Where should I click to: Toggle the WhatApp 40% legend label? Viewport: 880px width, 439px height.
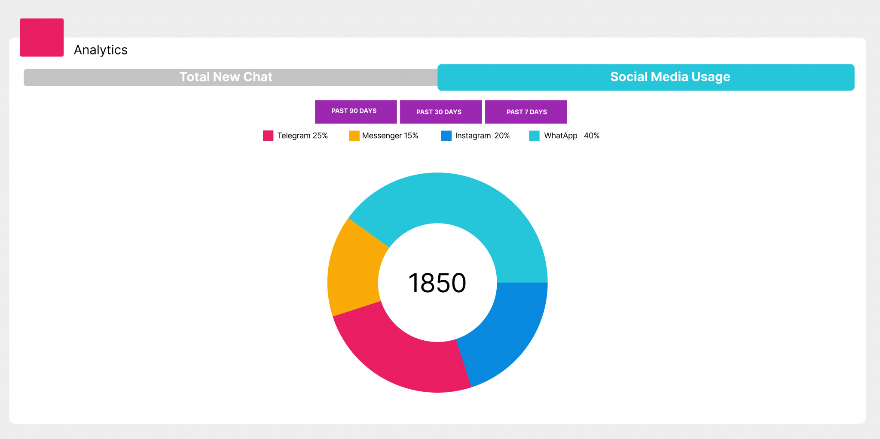coord(571,136)
